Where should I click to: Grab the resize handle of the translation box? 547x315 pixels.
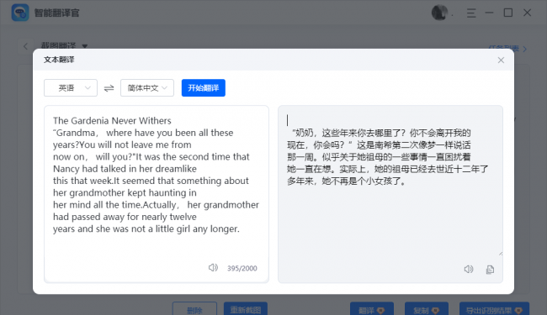(501, 254)
